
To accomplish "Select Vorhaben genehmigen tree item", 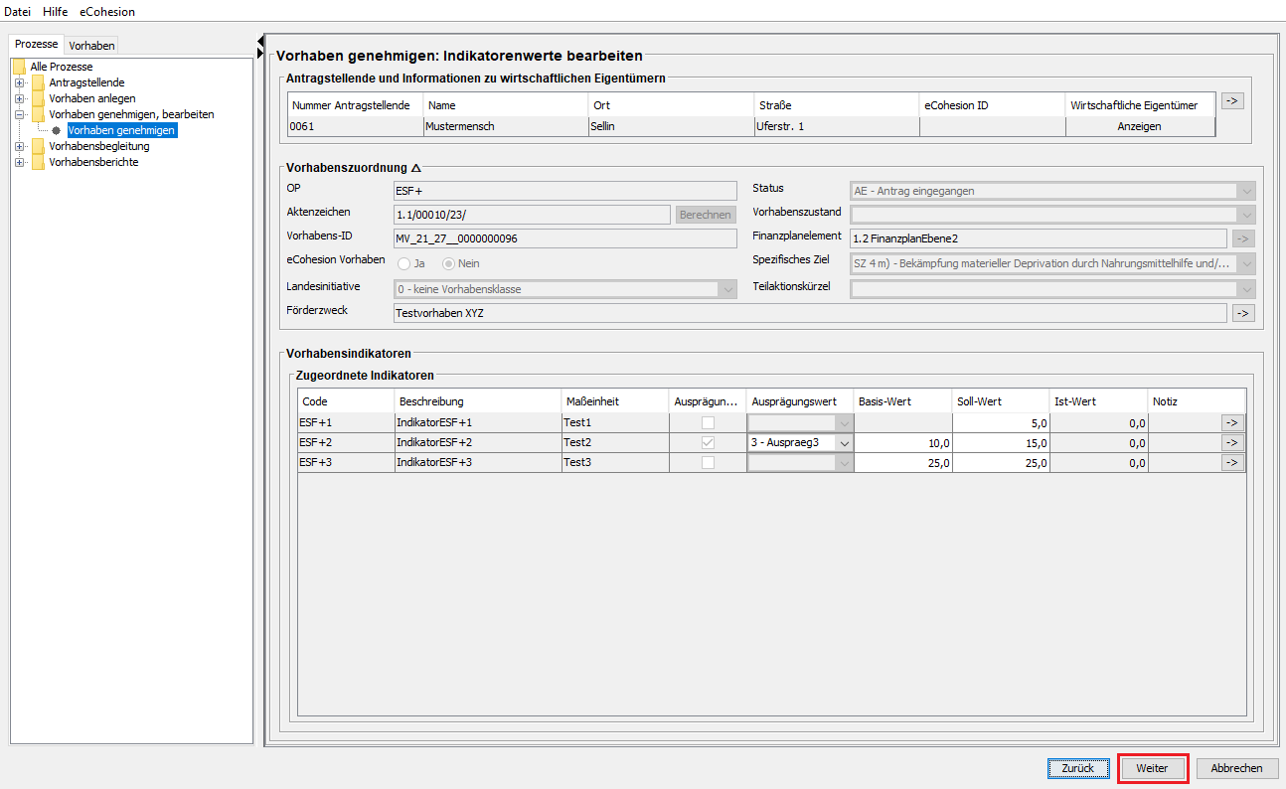I will [121, 130].
